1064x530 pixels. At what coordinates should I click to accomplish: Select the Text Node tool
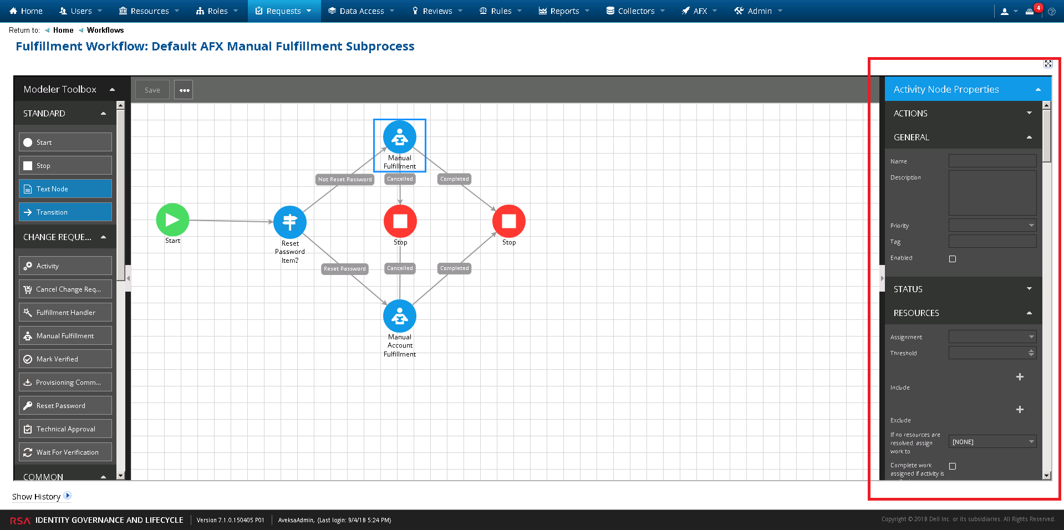click(x=65, y=188)
